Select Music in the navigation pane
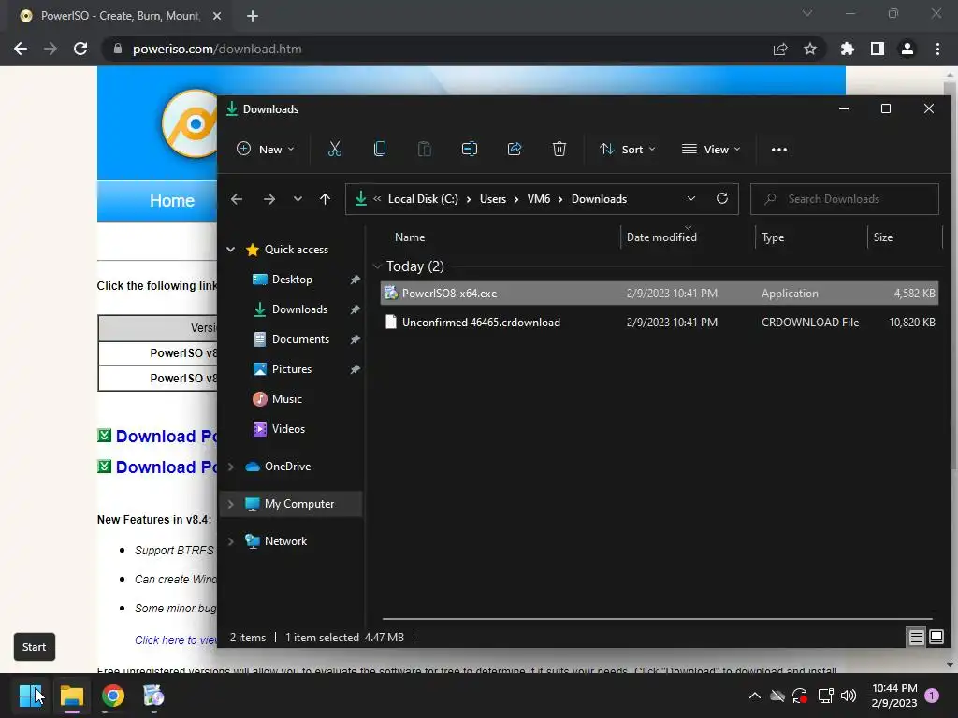The image size is (958, 718). pyautogui.click(x=286, y=398)
